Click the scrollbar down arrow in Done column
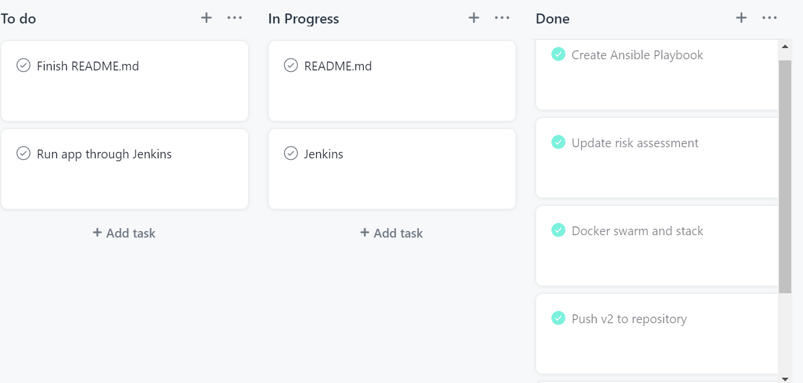Image resolution: width=803 pixels, height=383 pixels. pyautogui.click(x=785, y=379)
